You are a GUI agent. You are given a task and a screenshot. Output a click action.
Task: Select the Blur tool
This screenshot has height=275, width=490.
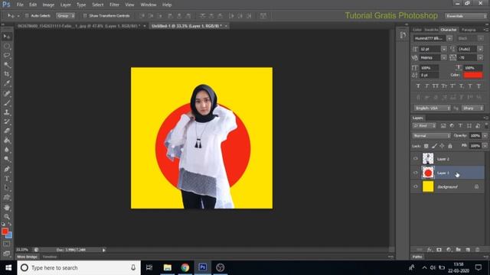(x=7, y=150)
